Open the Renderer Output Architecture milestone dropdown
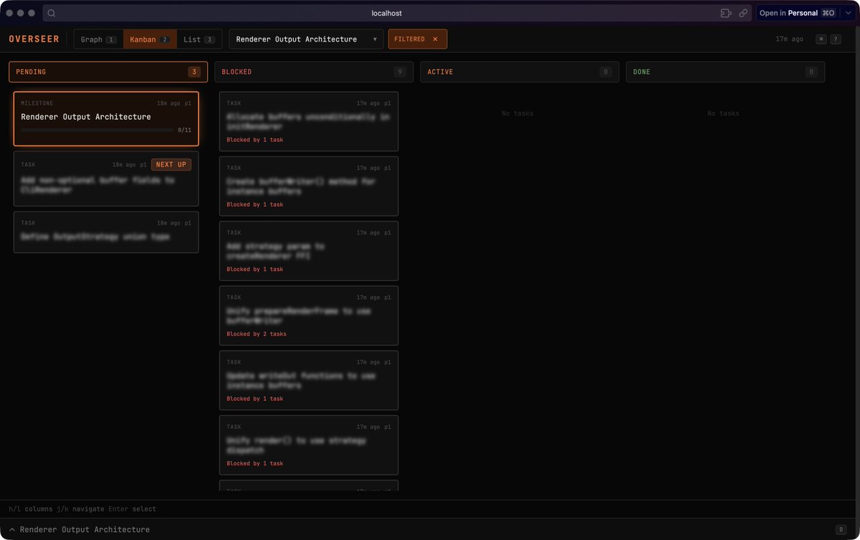The height and width of the screenshot is (540, 860). pos(306,39)
